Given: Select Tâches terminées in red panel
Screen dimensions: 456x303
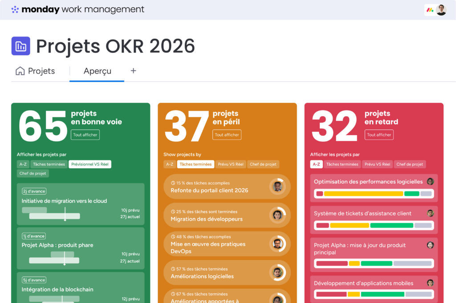Looking at the screenshot, I should (x=342, y=164).
